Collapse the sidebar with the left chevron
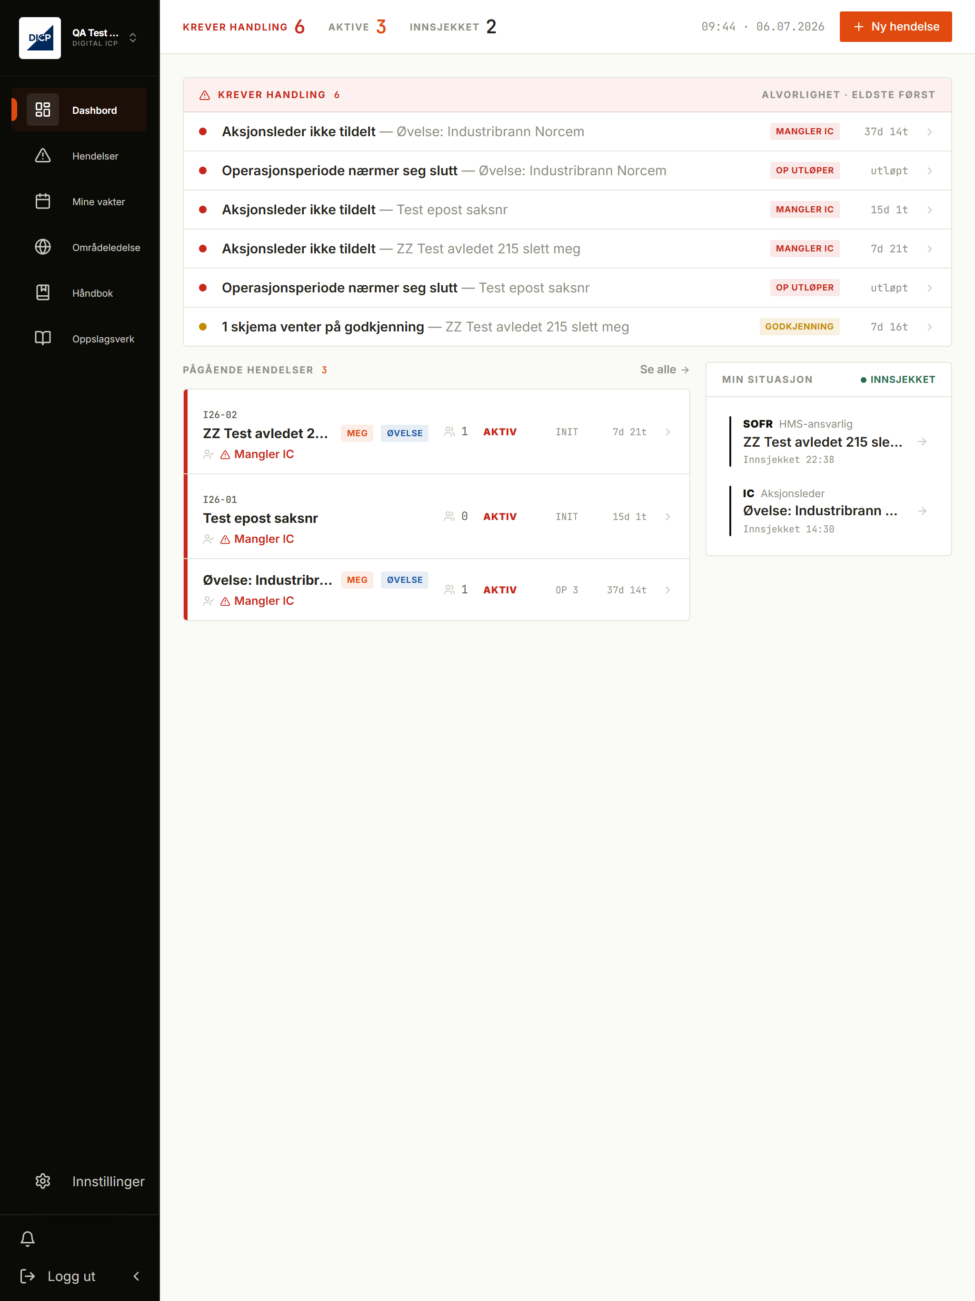This screenshot has height=1301, width=975. [137, 1276]
